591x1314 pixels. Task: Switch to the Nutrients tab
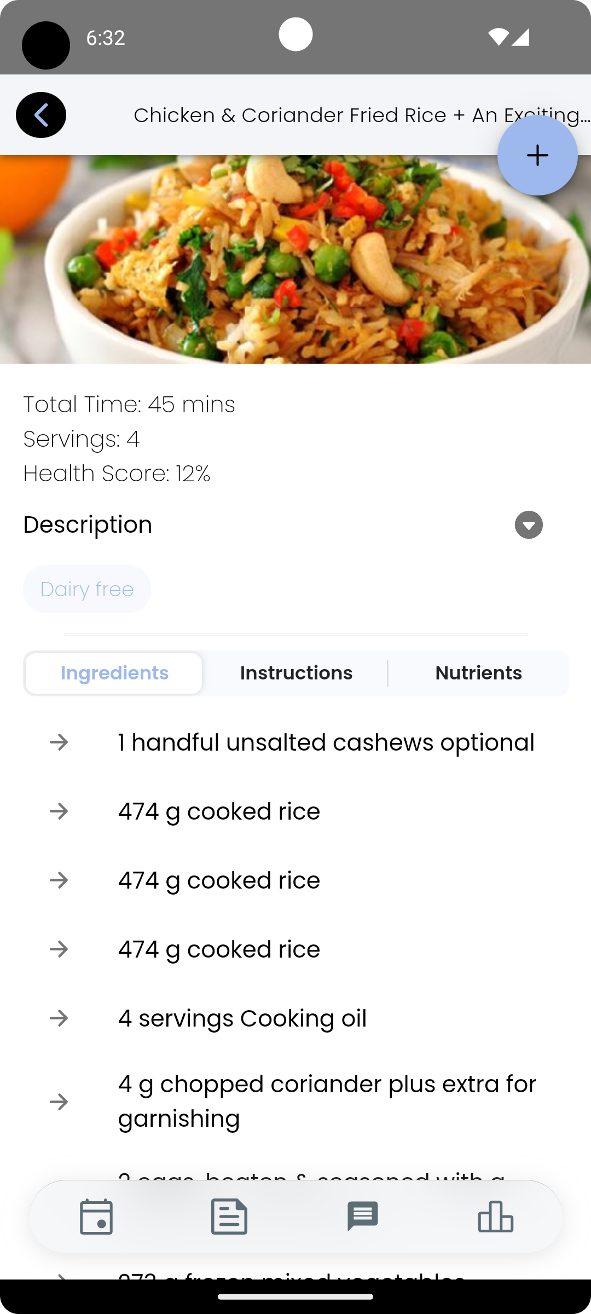(478, 673)
